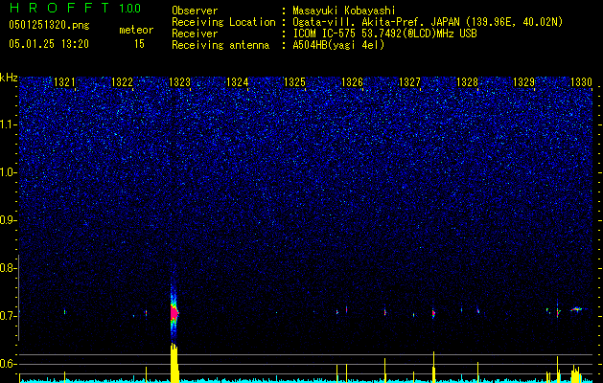Click the ICOM IC-575 53.7492 MHz USB text

[385, 34]
